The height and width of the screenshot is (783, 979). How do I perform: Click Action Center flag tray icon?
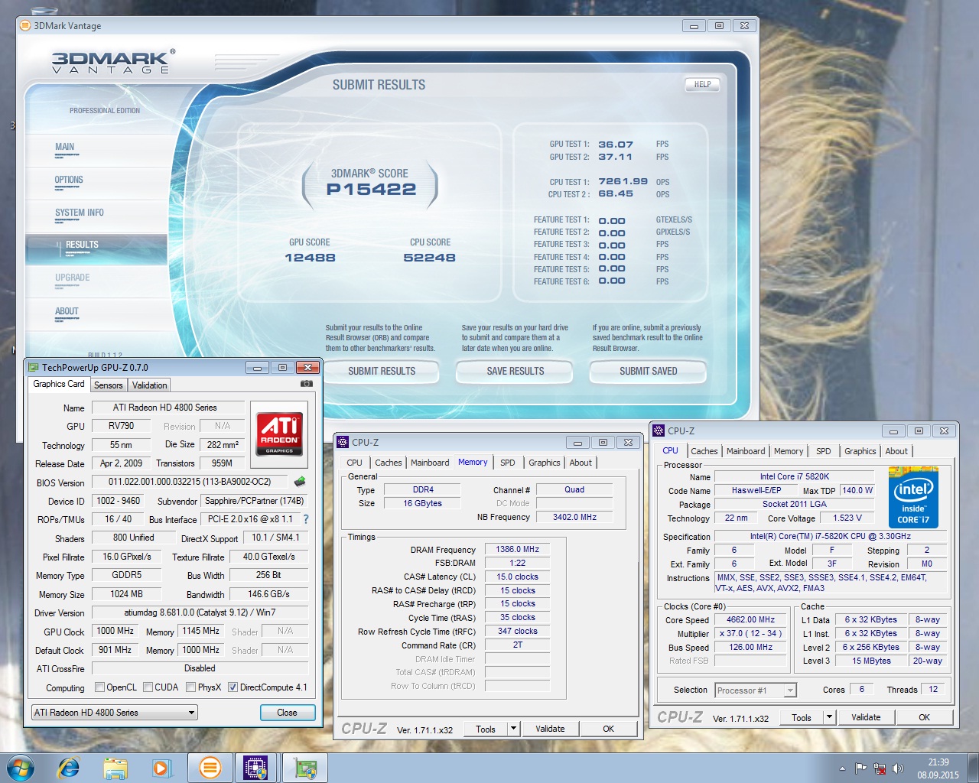click(861, 768)
